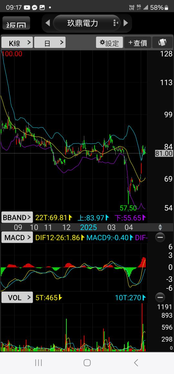This screenshot has height=374, width=174.
Task: Open VOL indicator selector
Action: [17, 297]
